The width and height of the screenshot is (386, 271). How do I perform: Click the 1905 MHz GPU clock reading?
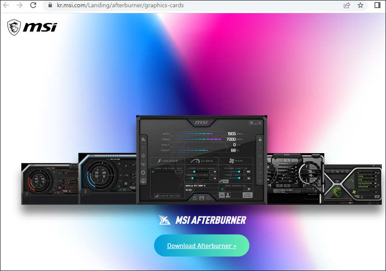pos(232,134)
